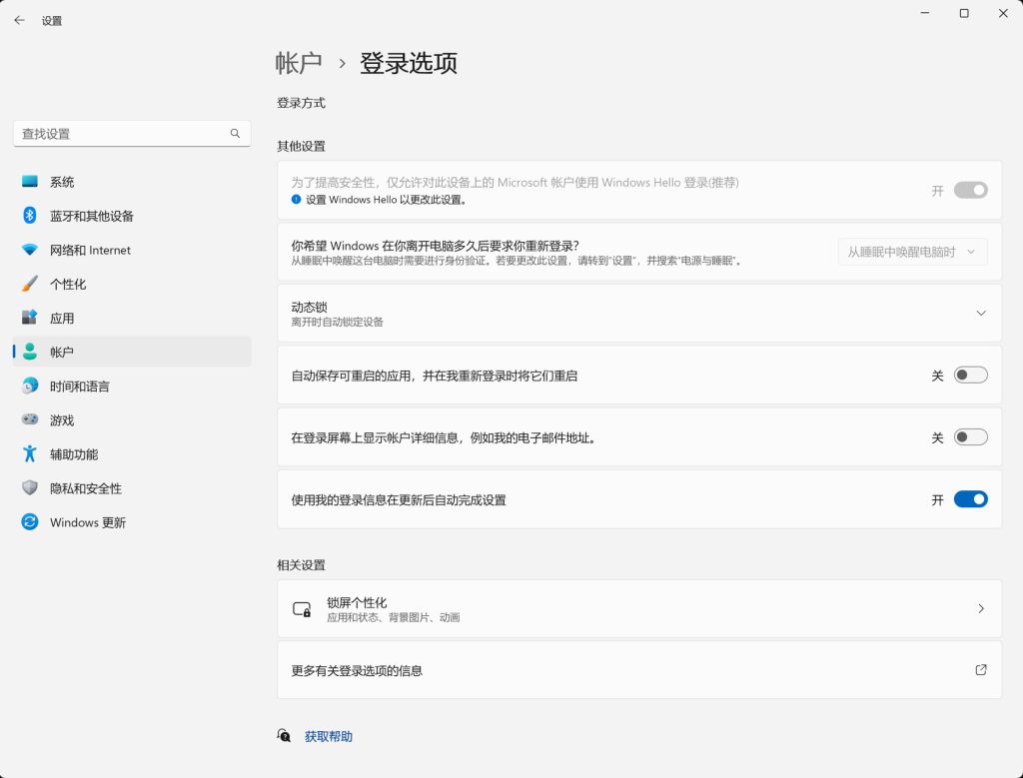
Task: Click the lock screen icon beside 锁屏个性化
Action: (302, 609)
